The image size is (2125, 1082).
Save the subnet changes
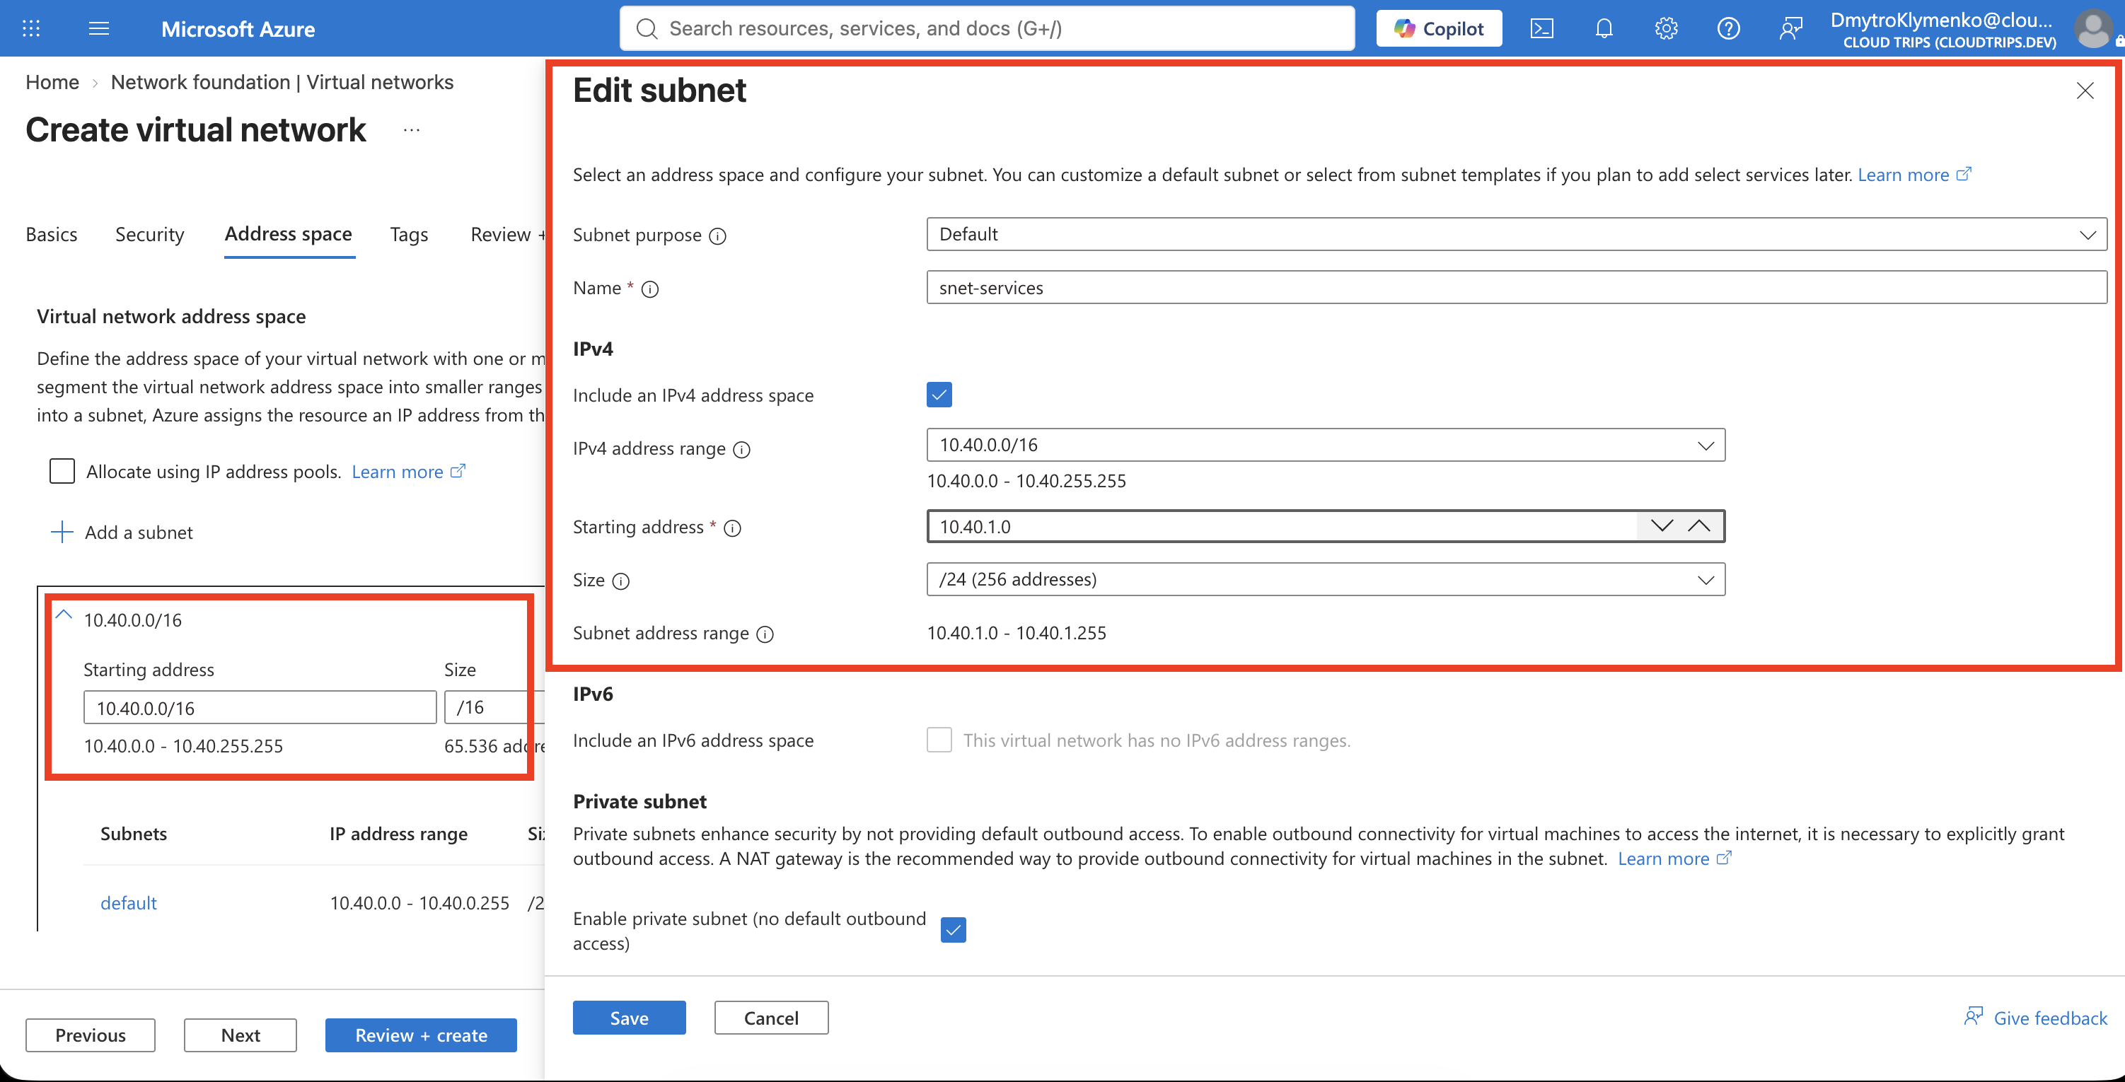[630, 1018]
